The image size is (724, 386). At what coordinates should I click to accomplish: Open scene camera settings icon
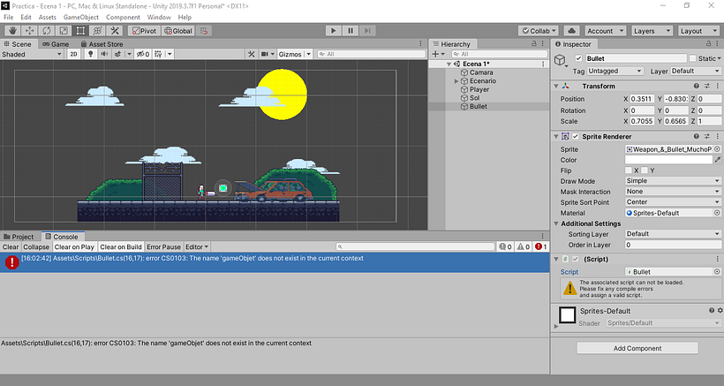(x=265, y=54)
